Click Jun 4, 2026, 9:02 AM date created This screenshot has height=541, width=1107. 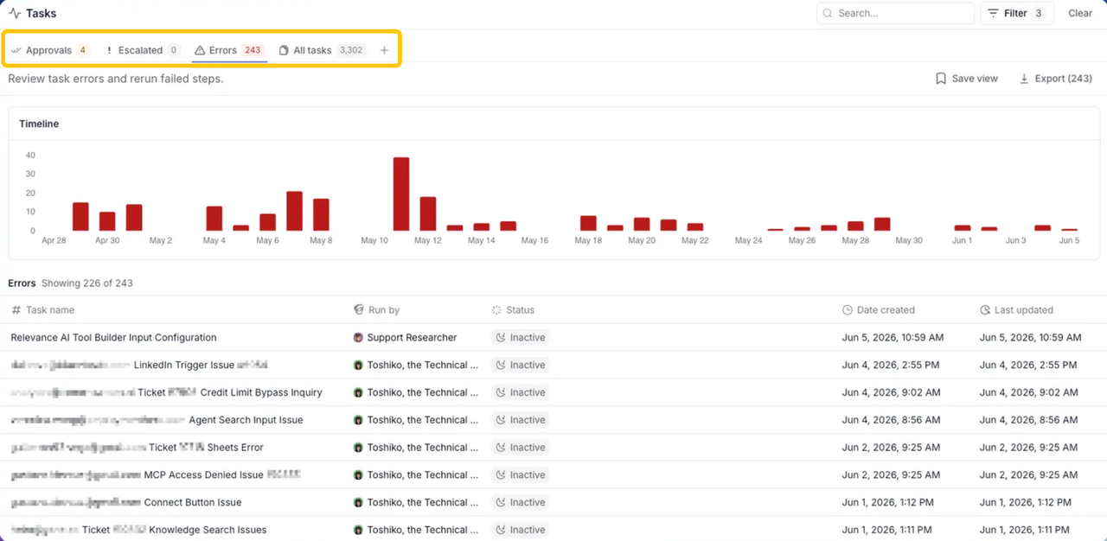tap(889, 392)
